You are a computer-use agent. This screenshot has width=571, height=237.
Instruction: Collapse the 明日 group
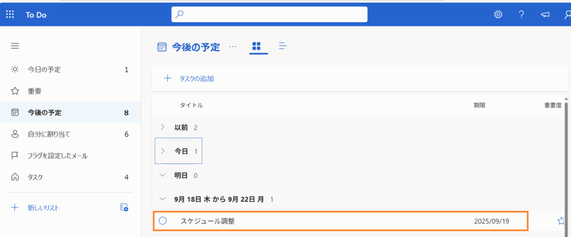point(163,175)
